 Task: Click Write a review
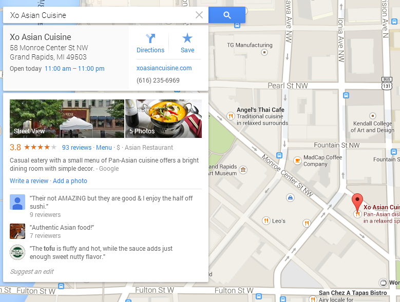click(x=29, y=181)
